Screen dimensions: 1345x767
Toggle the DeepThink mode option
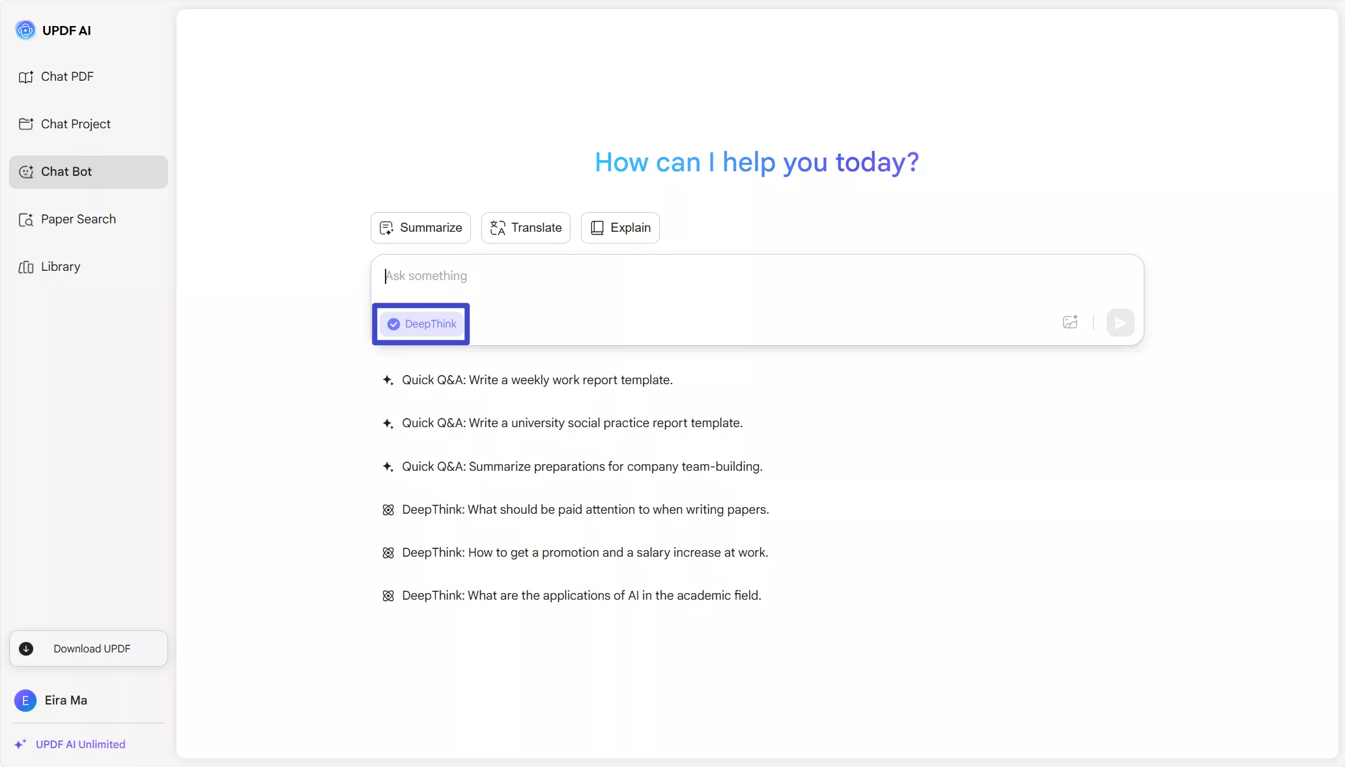coord(422,324)
